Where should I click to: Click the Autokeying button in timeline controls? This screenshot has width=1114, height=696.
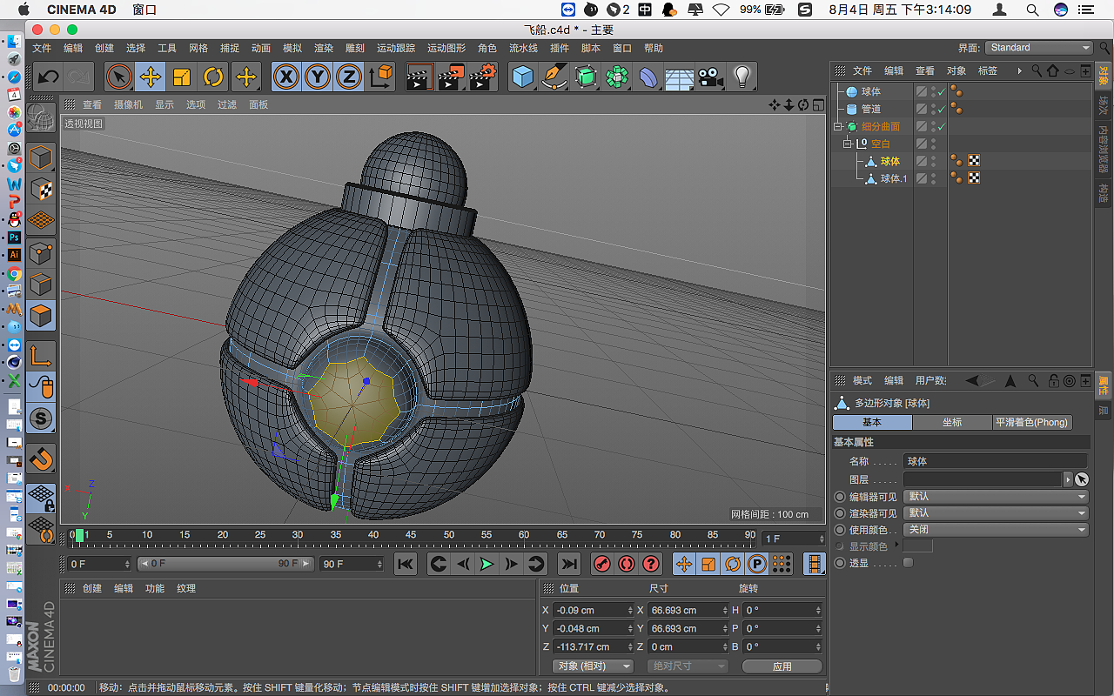click(627, 564)
